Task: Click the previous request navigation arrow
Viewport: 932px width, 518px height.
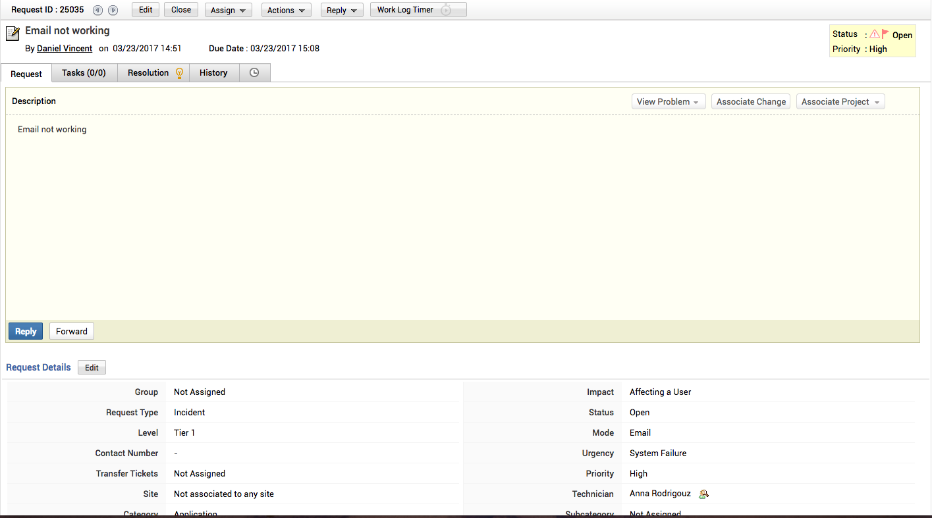Action: [97, 10]
